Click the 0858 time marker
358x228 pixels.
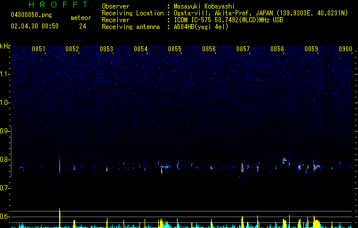[277, 49]
